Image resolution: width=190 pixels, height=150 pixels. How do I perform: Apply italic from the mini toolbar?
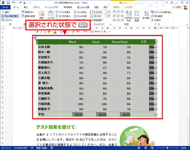41,32
